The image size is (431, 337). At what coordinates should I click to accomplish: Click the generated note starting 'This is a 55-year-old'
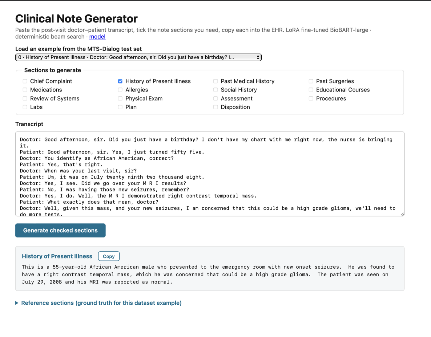click(x=208, y=274)
